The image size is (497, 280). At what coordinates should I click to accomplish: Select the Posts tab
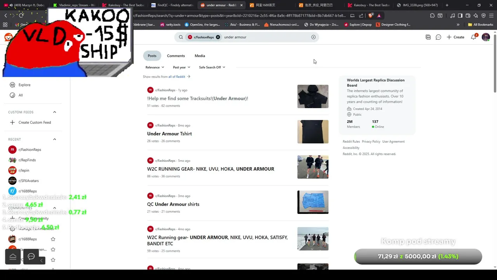tap(152, 56)
